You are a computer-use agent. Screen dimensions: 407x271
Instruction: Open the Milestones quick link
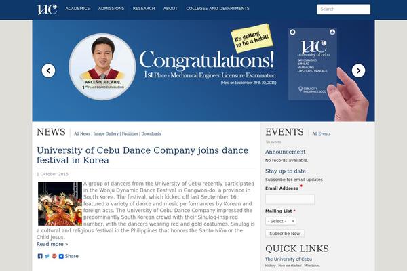[x=312, y=266]
